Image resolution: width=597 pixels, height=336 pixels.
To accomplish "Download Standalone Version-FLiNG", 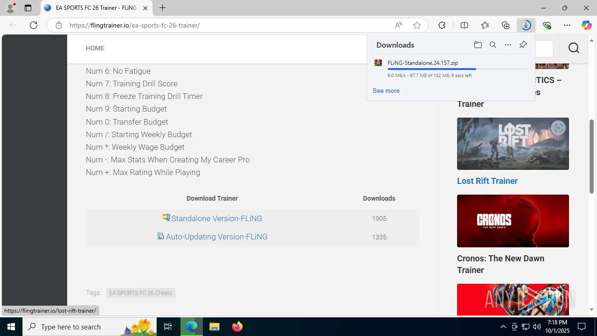I will point(216,218).
